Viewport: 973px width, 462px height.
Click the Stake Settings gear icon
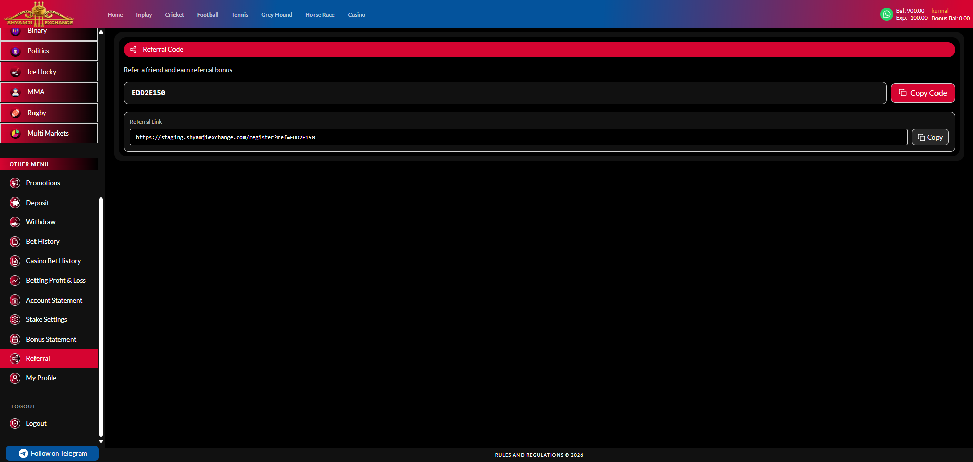[15, 319]
